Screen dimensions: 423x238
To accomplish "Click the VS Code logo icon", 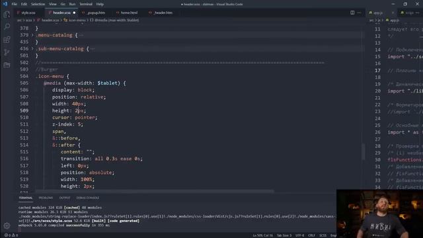I will [x=5, y=4].
